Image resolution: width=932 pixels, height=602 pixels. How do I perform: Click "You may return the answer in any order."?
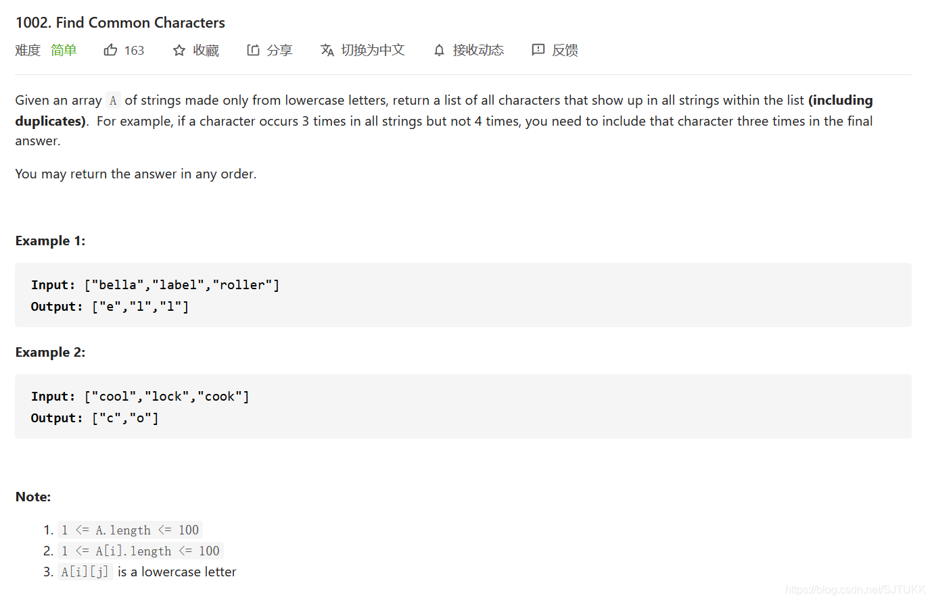click(136, 174)
